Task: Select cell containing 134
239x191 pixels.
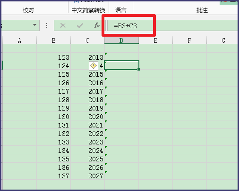Action: click(x=53, y=150)
